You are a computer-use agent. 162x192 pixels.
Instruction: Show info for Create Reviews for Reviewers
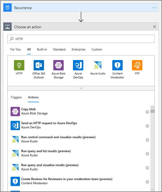coord(147,182)
